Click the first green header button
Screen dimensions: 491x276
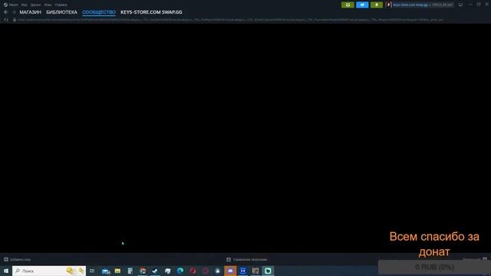348,5
